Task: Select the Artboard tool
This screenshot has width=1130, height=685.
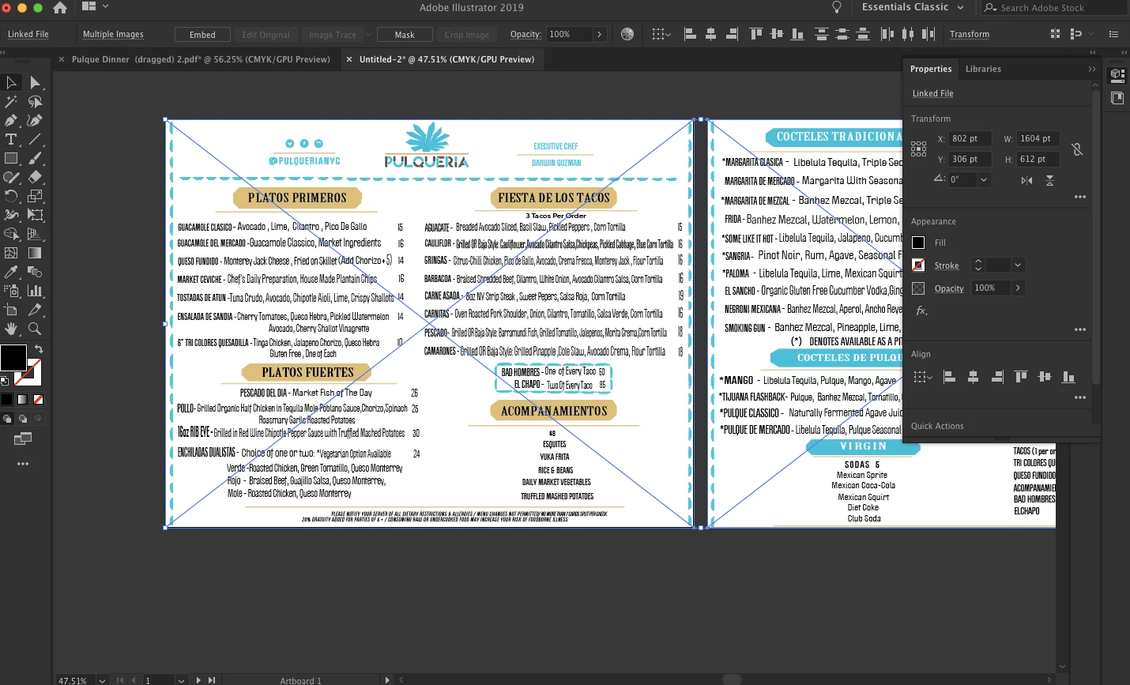Action: 11,310
